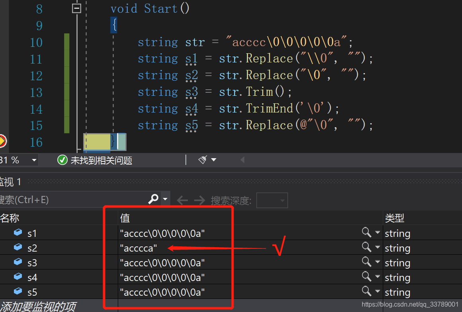Click the next search result arrow
This screenshot has width=462, height=312.
click(x=199, y=200)
